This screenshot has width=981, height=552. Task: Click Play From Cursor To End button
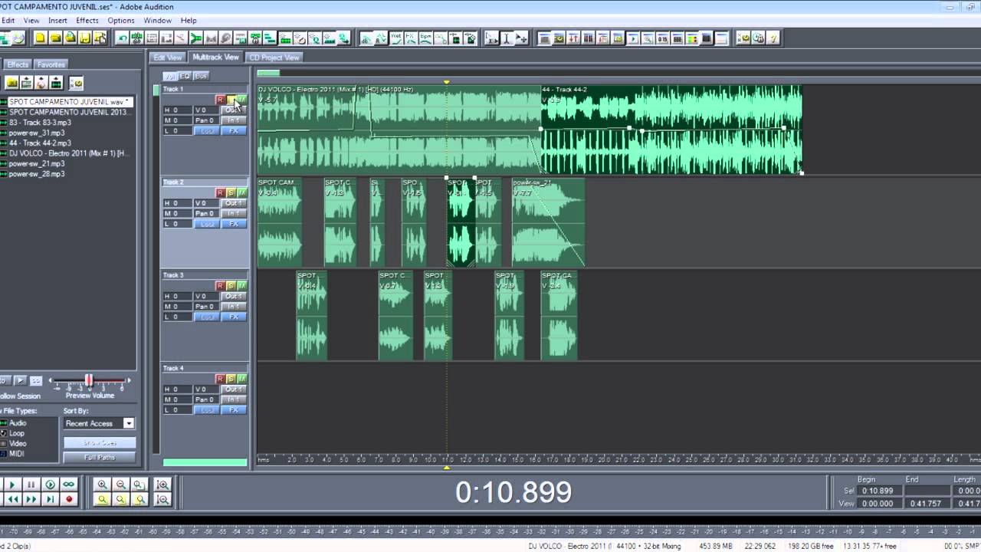pos(50,485)
